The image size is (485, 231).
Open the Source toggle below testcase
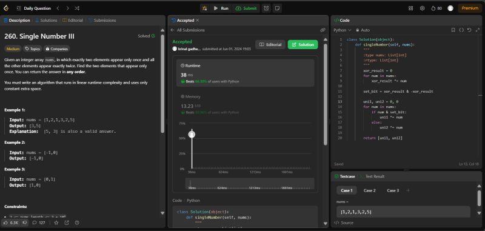point(344,223)
